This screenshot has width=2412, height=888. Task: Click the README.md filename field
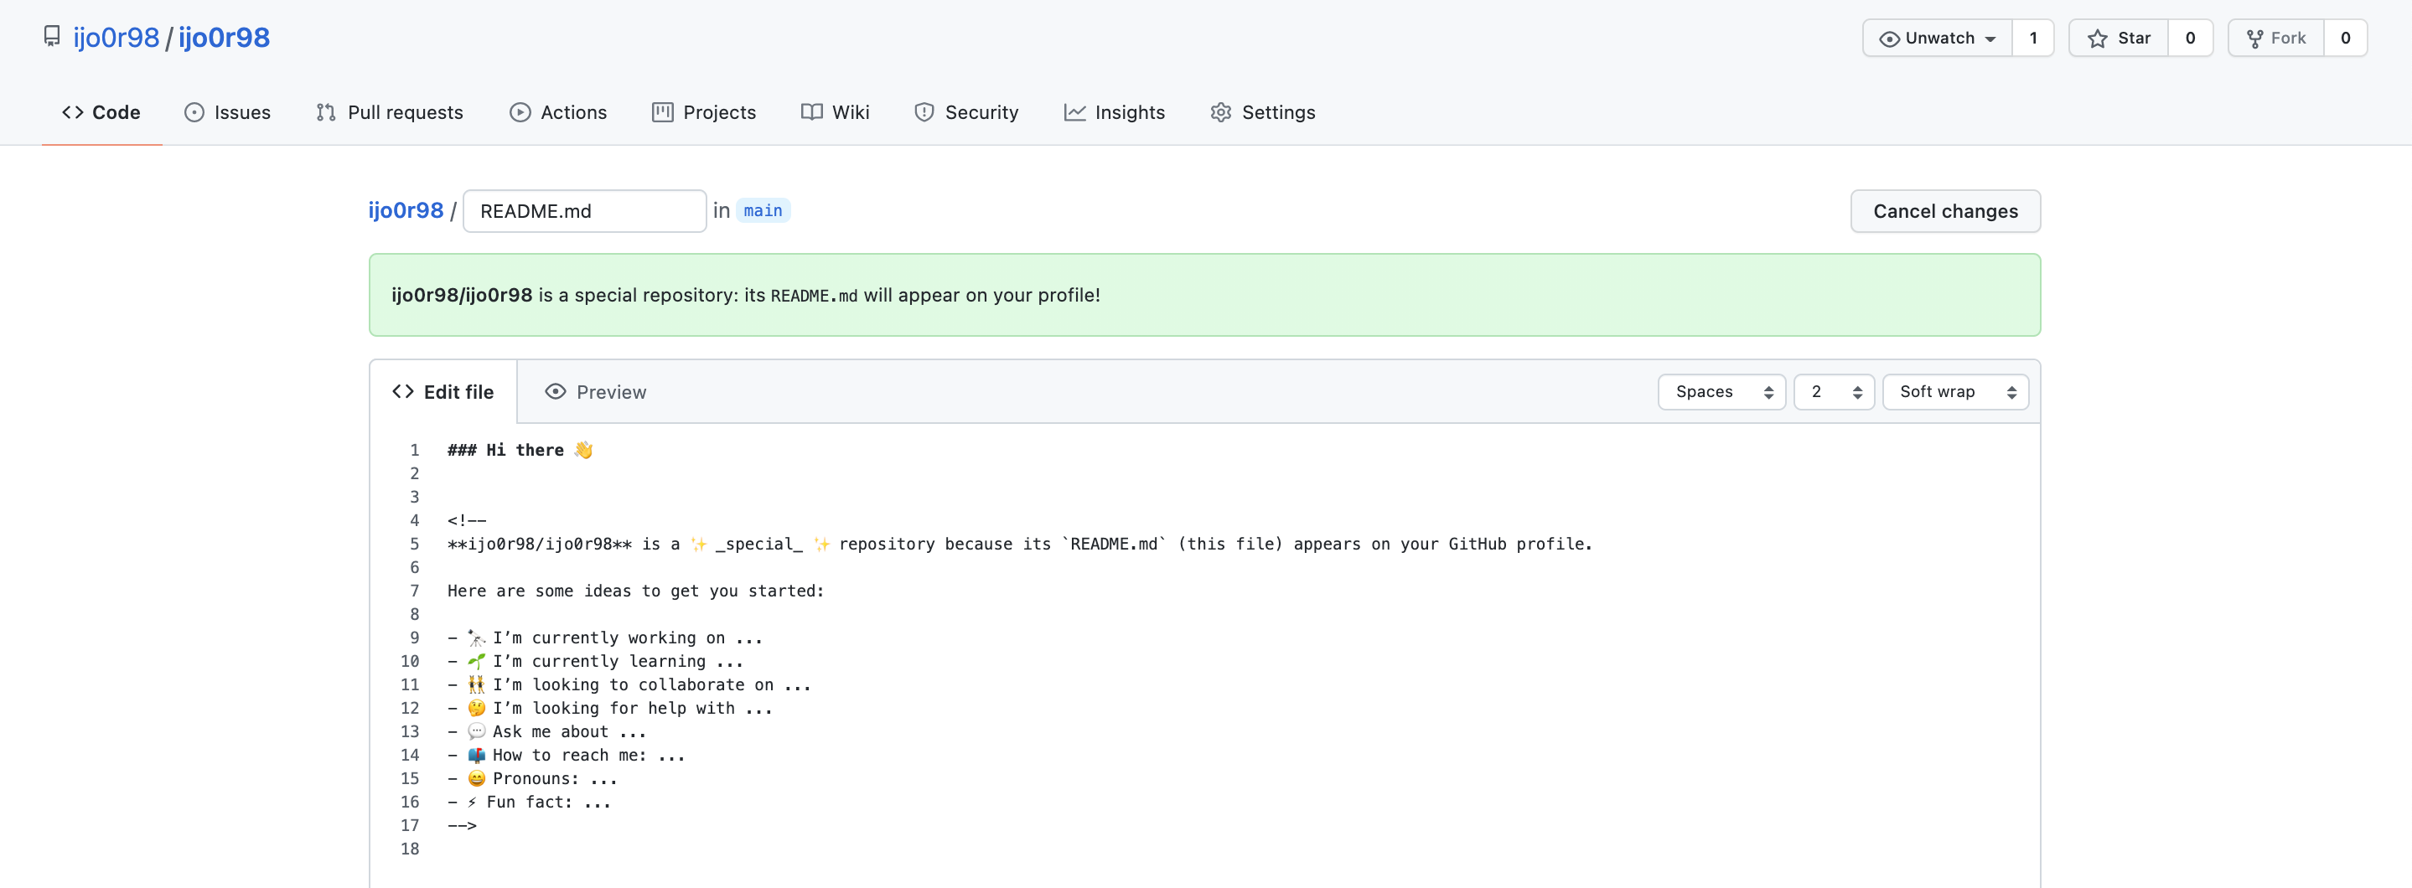pyautogui.click(x=584, y=210)
